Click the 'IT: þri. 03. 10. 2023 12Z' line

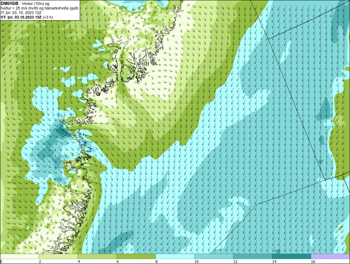click(x=21, y=13)
